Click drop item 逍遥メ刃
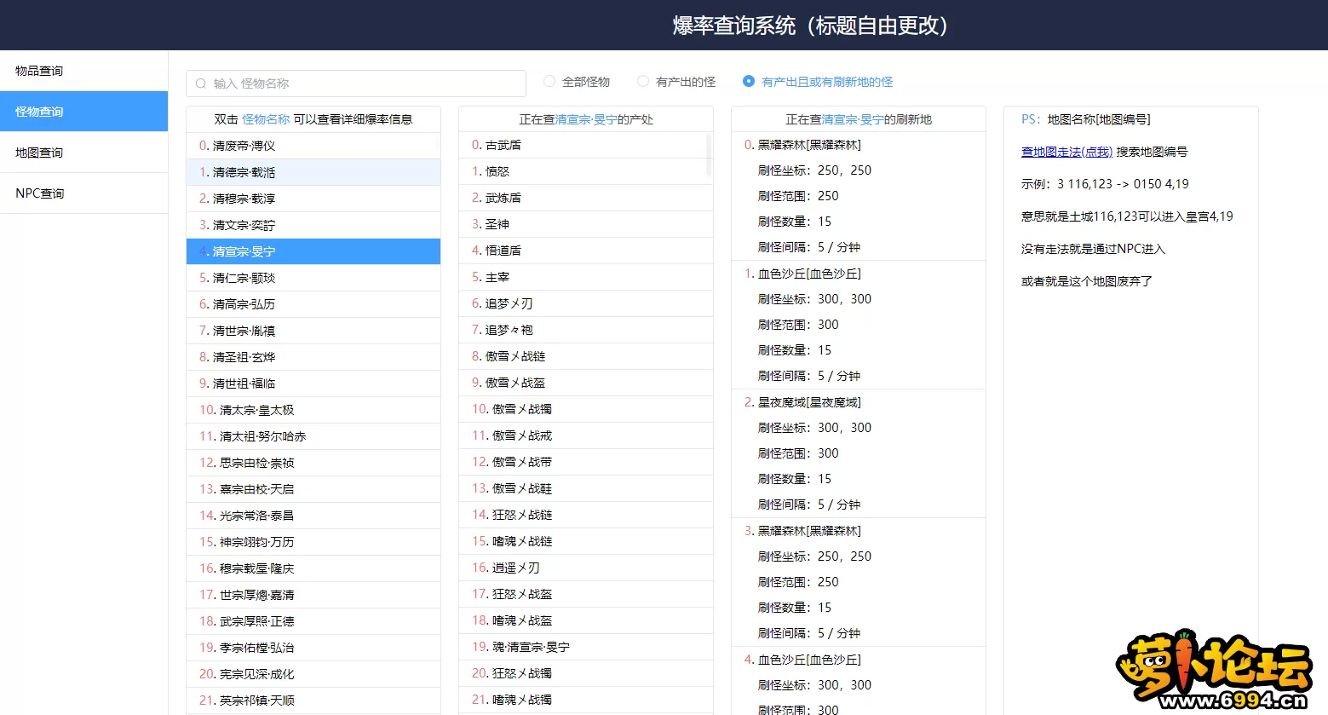The height and width of the screenshot is (715, 1328). (x=586, y=568)
